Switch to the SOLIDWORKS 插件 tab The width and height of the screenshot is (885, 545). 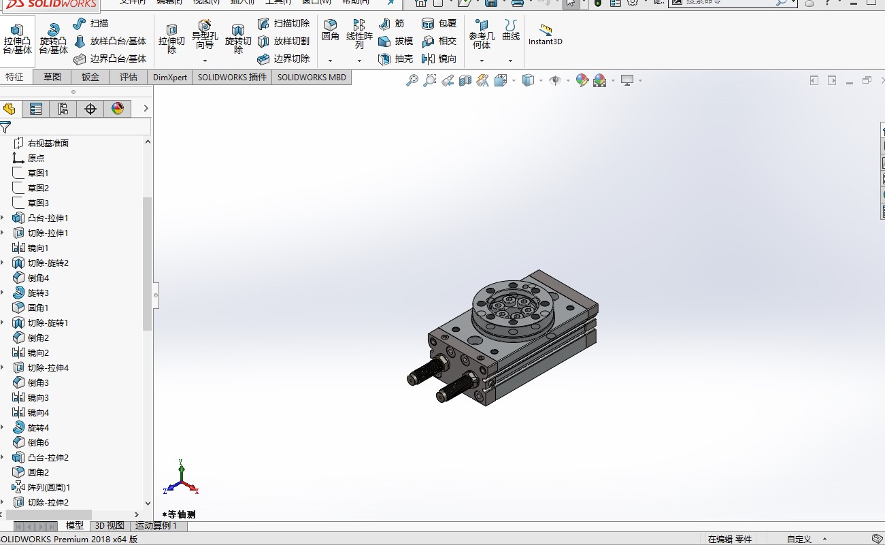click(x=232, y=77)
